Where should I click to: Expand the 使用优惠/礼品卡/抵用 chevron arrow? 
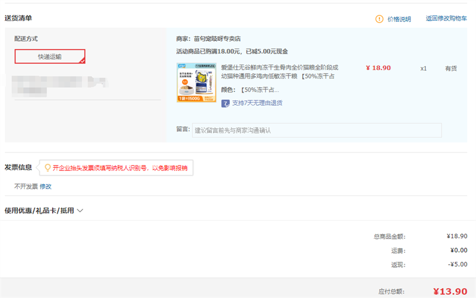coord(80,210)
